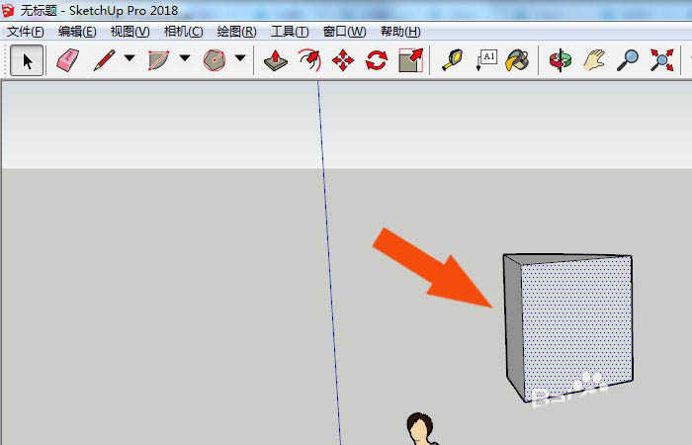Open the 文件(F) menu

(x=26, y=32)
